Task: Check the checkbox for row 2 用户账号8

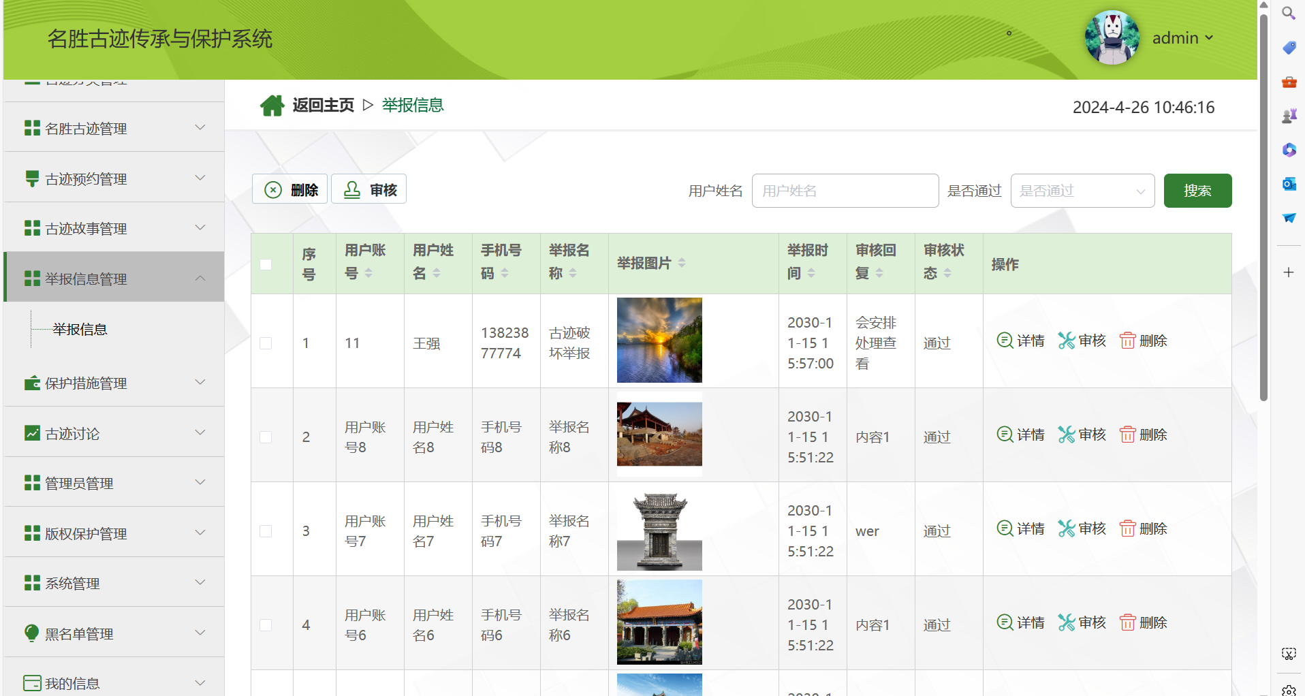Action: point(266,437)
